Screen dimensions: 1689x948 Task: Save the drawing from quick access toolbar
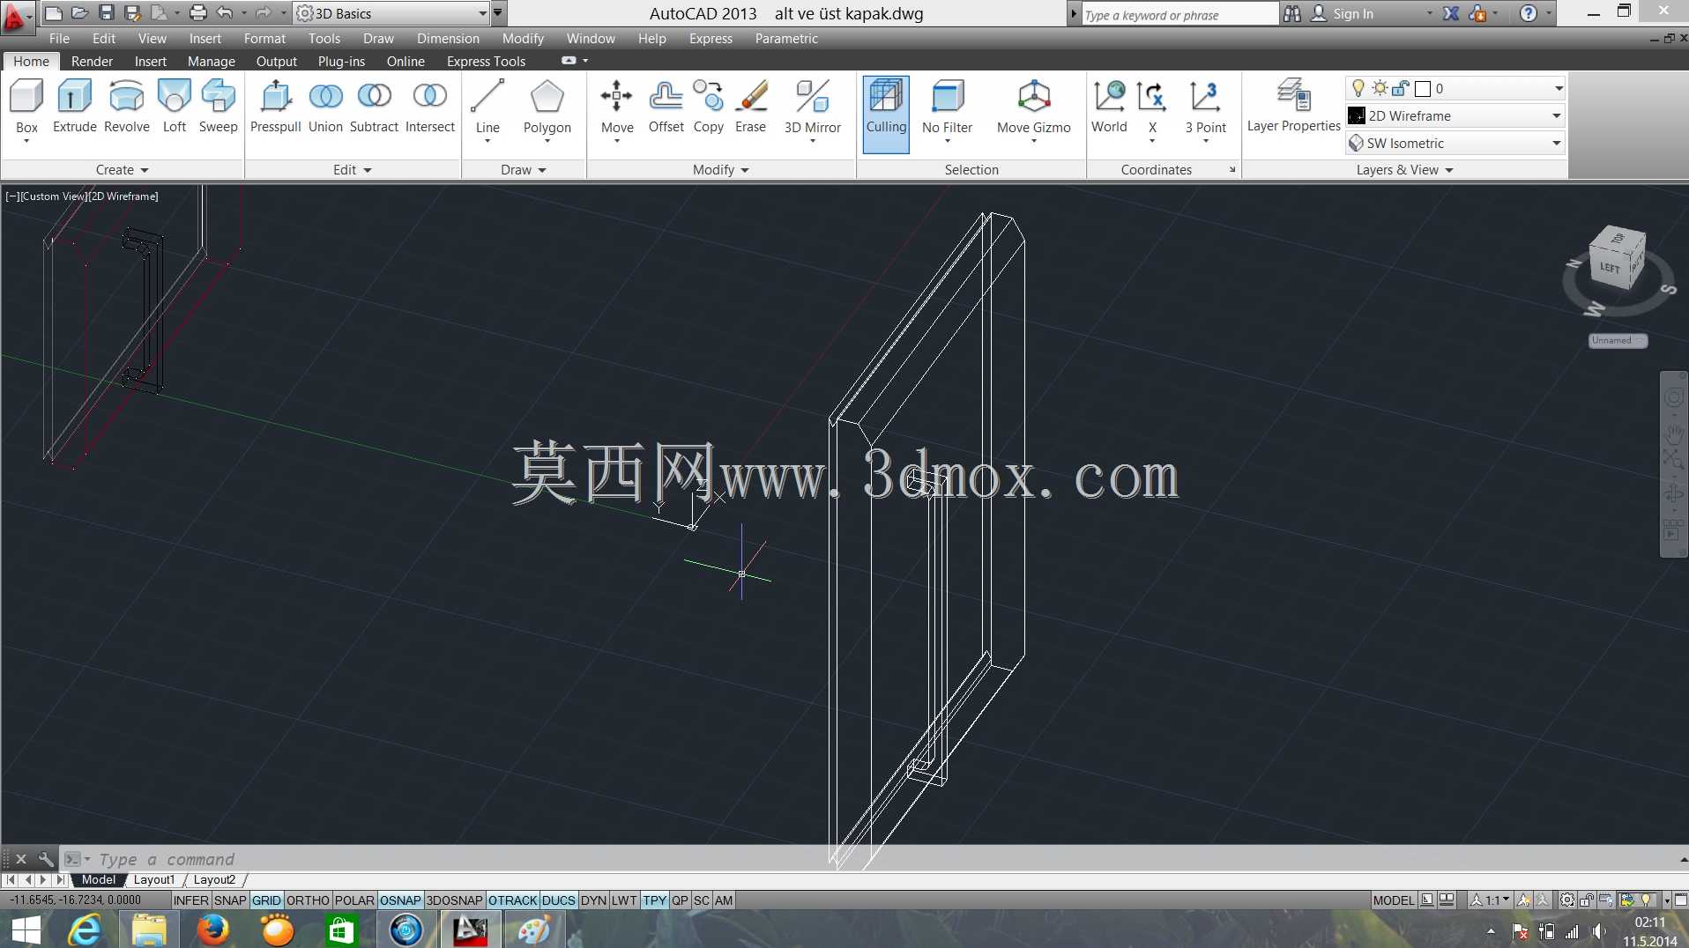pos(106,13)
